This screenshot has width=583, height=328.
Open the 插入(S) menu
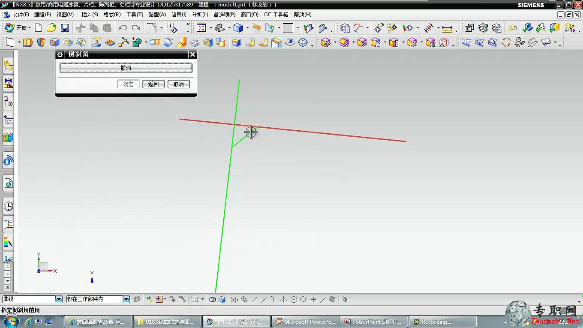point(90,15)
